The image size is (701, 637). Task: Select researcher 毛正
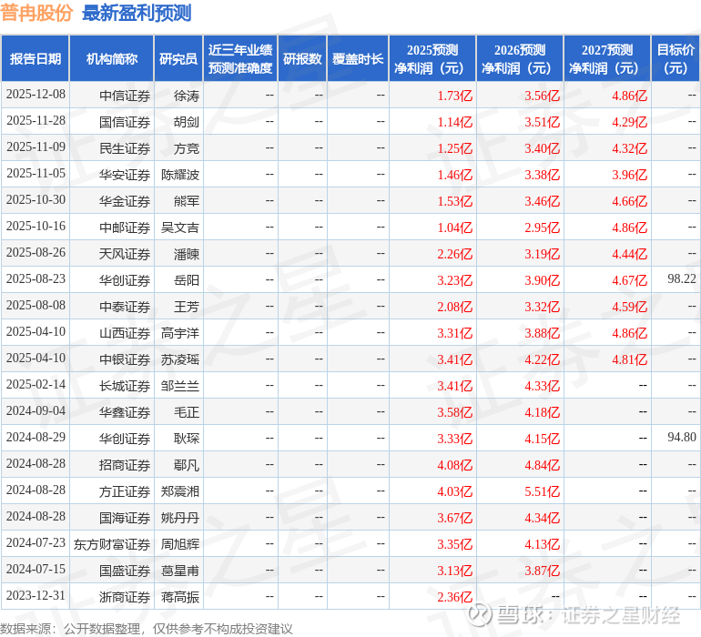[x=187, y=412]
